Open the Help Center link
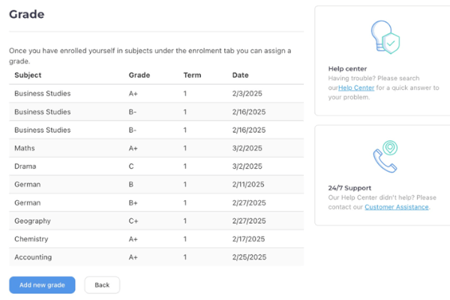The width and height of the screenshot is (450, 300). [356, 88]
